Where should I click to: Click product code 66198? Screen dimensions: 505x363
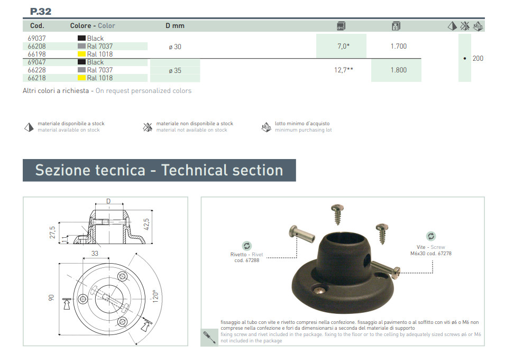pyautogui.click(x=36, y=54)
